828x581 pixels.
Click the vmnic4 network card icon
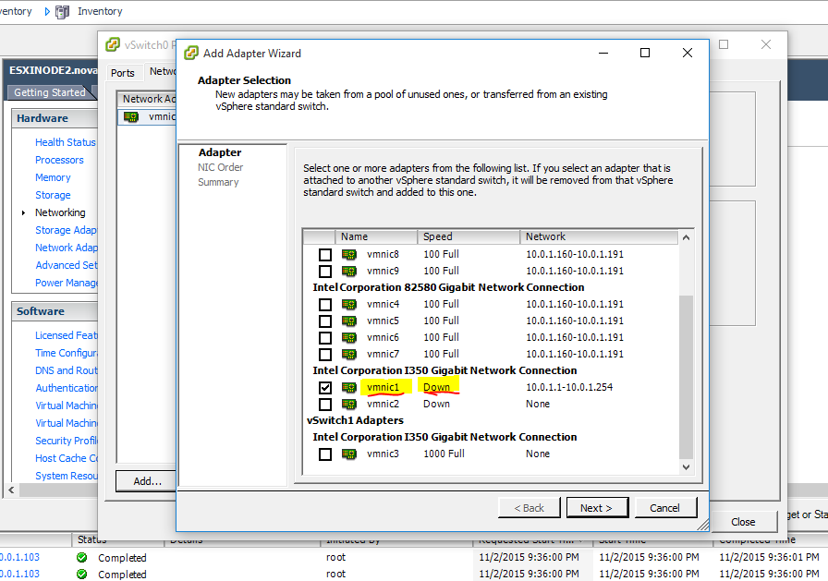click(x=349, y=305)
